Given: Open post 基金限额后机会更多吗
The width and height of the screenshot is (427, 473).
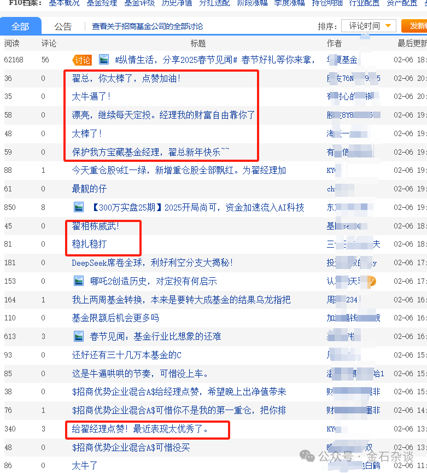Looking at the screenshot, I should tap(115, 318).
